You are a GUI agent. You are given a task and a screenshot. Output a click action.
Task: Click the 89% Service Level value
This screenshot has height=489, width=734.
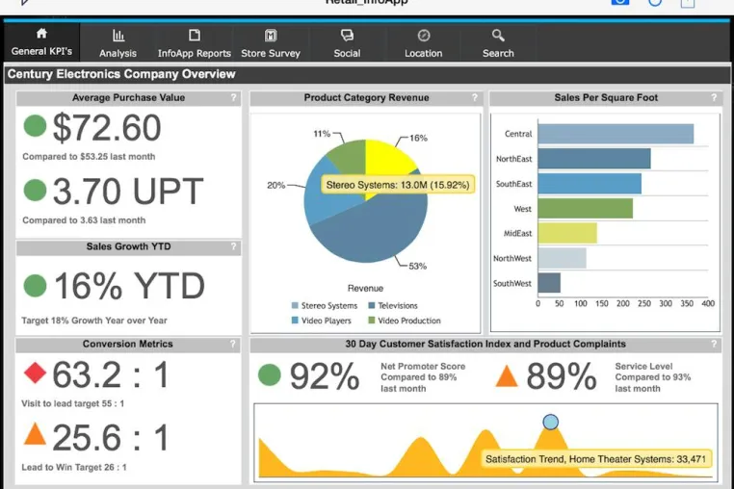562,376
